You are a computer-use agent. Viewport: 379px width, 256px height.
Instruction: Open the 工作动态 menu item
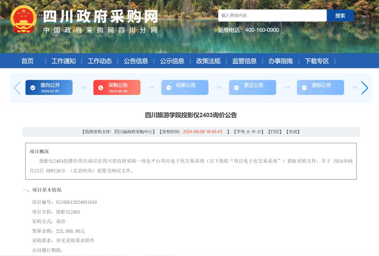point(100,61)
